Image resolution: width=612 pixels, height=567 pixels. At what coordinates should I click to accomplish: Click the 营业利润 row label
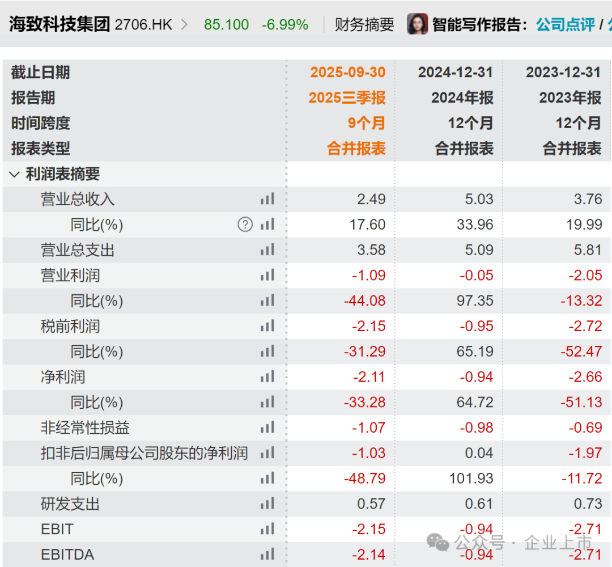[x=70, y=276]
